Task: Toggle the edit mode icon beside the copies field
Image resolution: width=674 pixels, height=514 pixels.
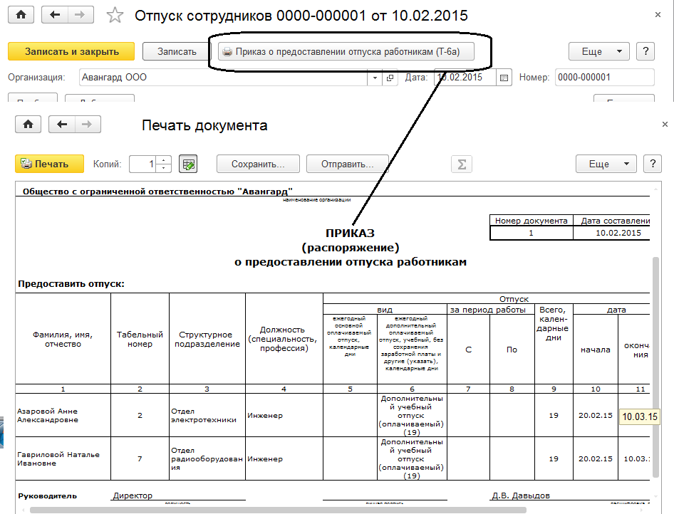Action: coord(188,164)
